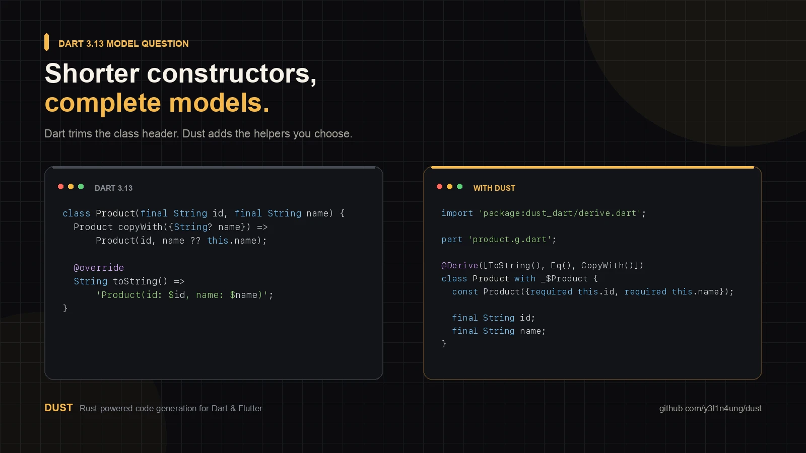This screenshot has height=453, width=806.
Task: Click the '@override' annotation line
Action: coord(99,268)
